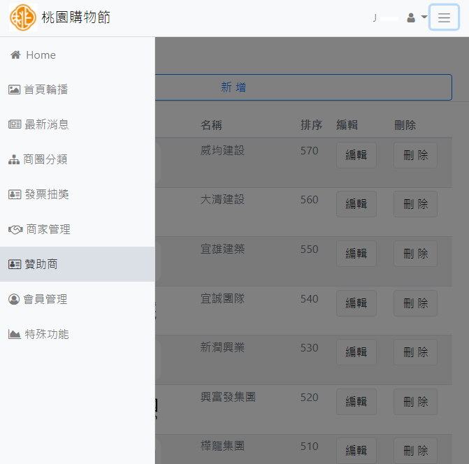Click the 首頁輪播 image icon
Image resolution: width=469 pixels, height=464 pixels.
click(14, 89)
